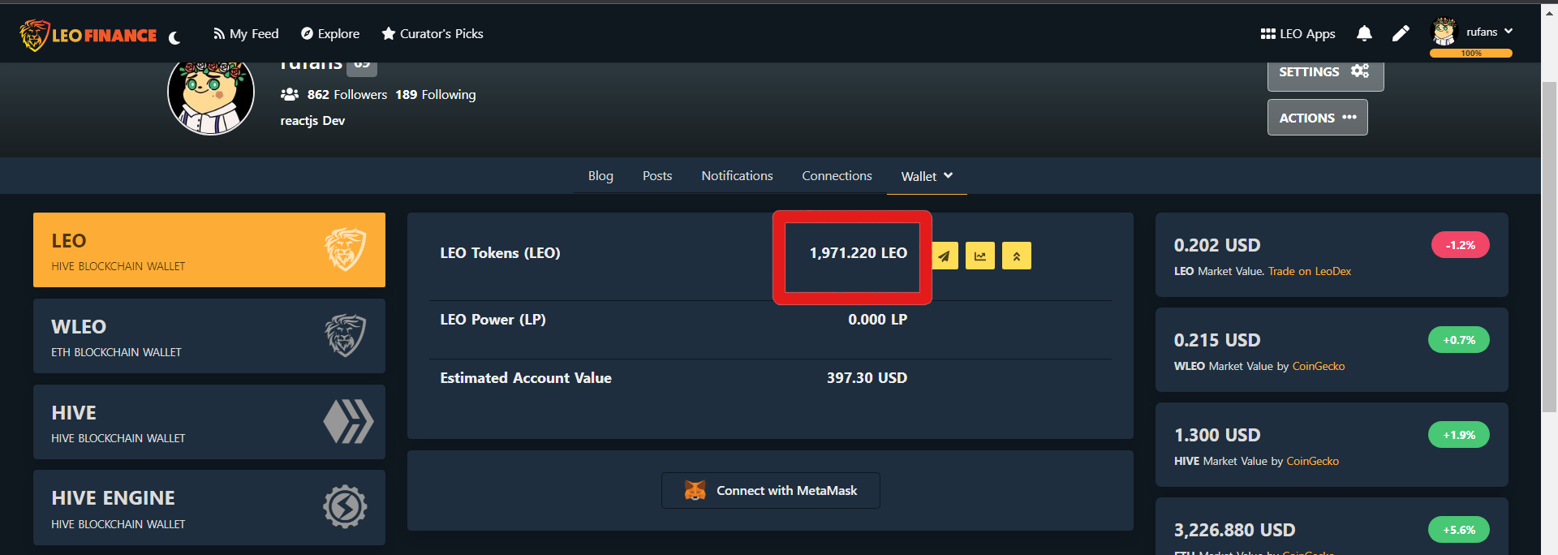Screen dimensions: 1558x555
Task: Open My Feed
Action: pyautogui.click(x=246, y=34)
